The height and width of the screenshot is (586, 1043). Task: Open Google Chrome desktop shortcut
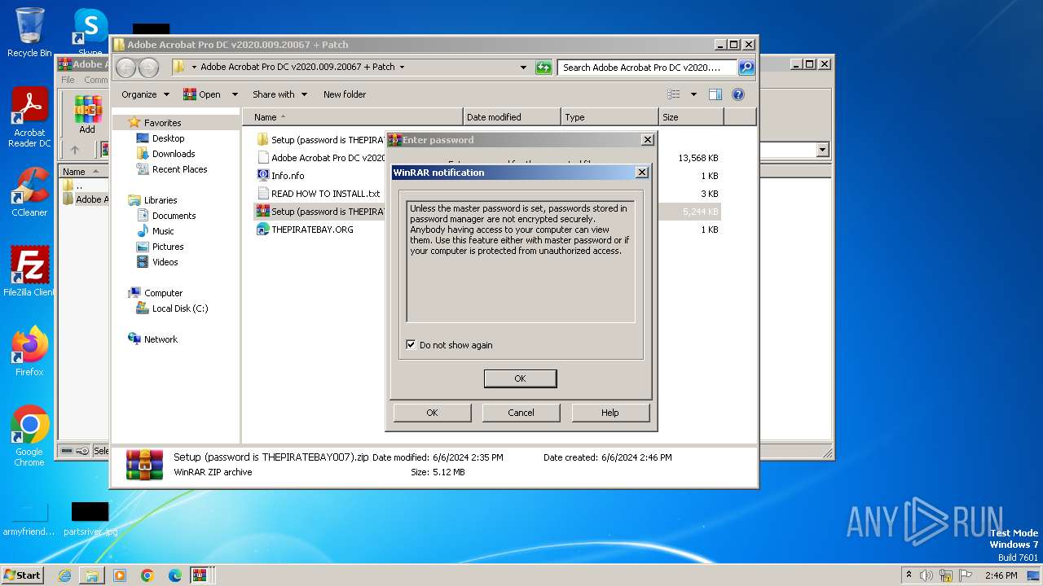(x=29, y=436)
